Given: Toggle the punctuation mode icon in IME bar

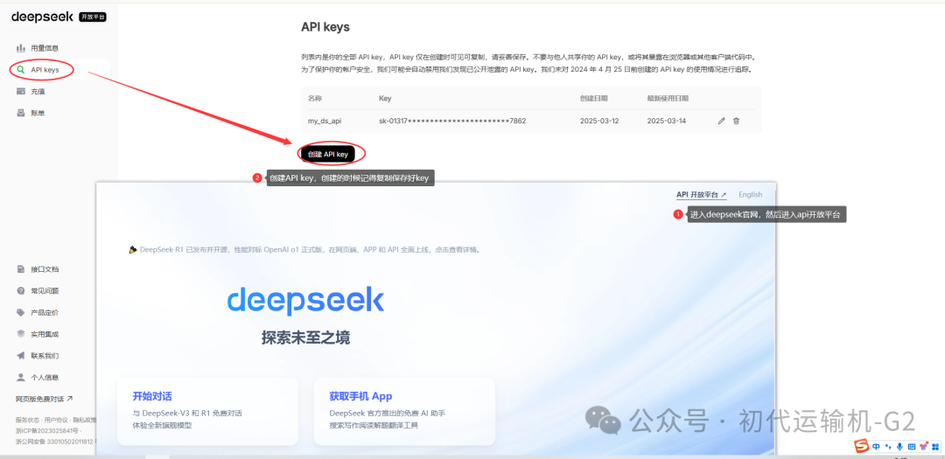Looking at the screenshot, I should click(x=888, y=447).
